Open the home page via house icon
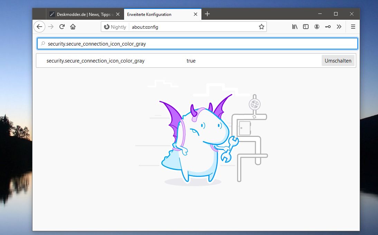 [73, 27]
